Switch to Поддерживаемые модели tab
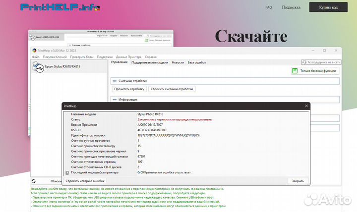Image resolution: width=357 pixels, height=212 pixels. click(x=149, y=63)
